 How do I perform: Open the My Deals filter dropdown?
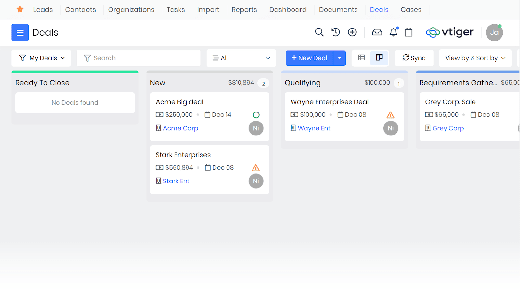point(41,58)
